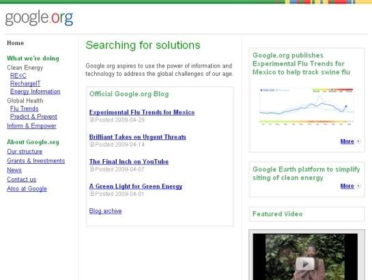The height and width of the screenshot is (280, 372).
Task: Open Flu Trends in sidebar
Action: (x=24, y=109)
